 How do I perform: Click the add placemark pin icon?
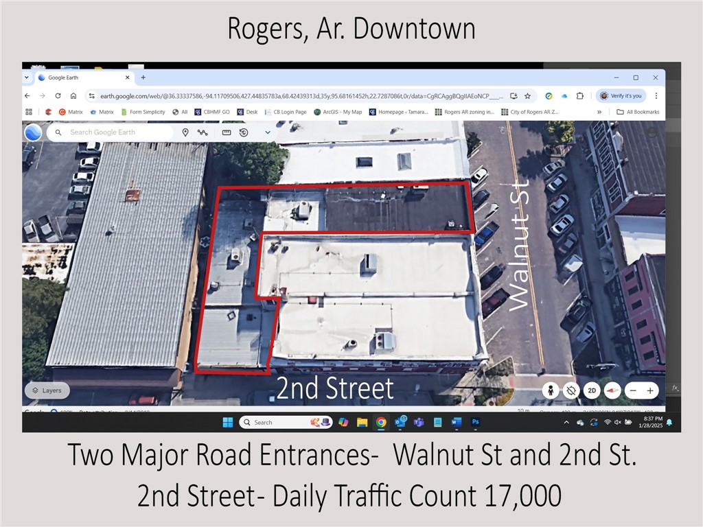pos(185,132)
